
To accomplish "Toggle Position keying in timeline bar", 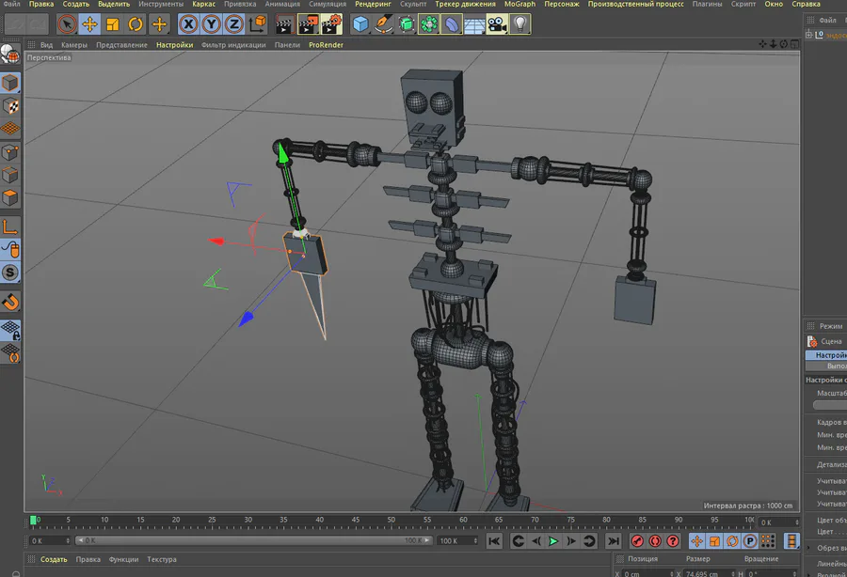I will (x=696, y=541).
